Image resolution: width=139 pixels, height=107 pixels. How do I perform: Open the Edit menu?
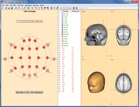(x=7, y=5)
